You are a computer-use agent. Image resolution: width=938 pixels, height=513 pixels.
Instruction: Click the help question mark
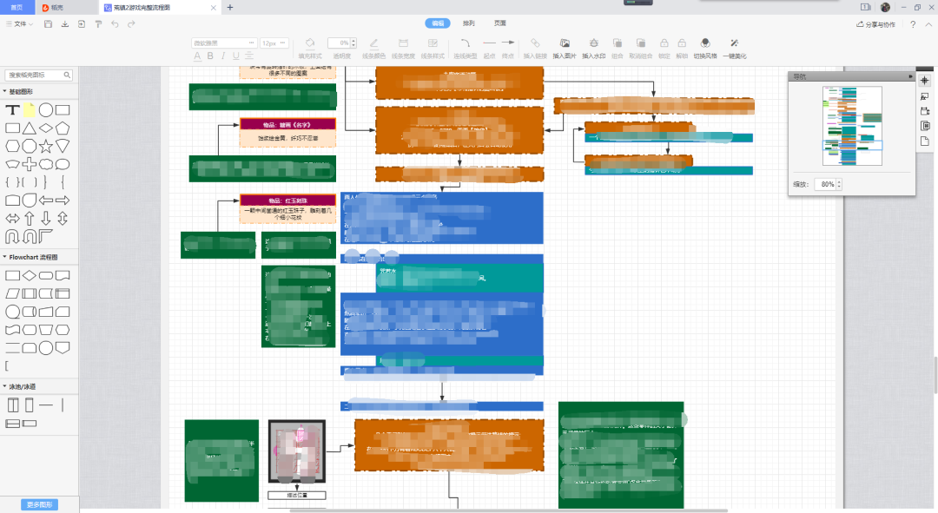click(x=913, y=24)
